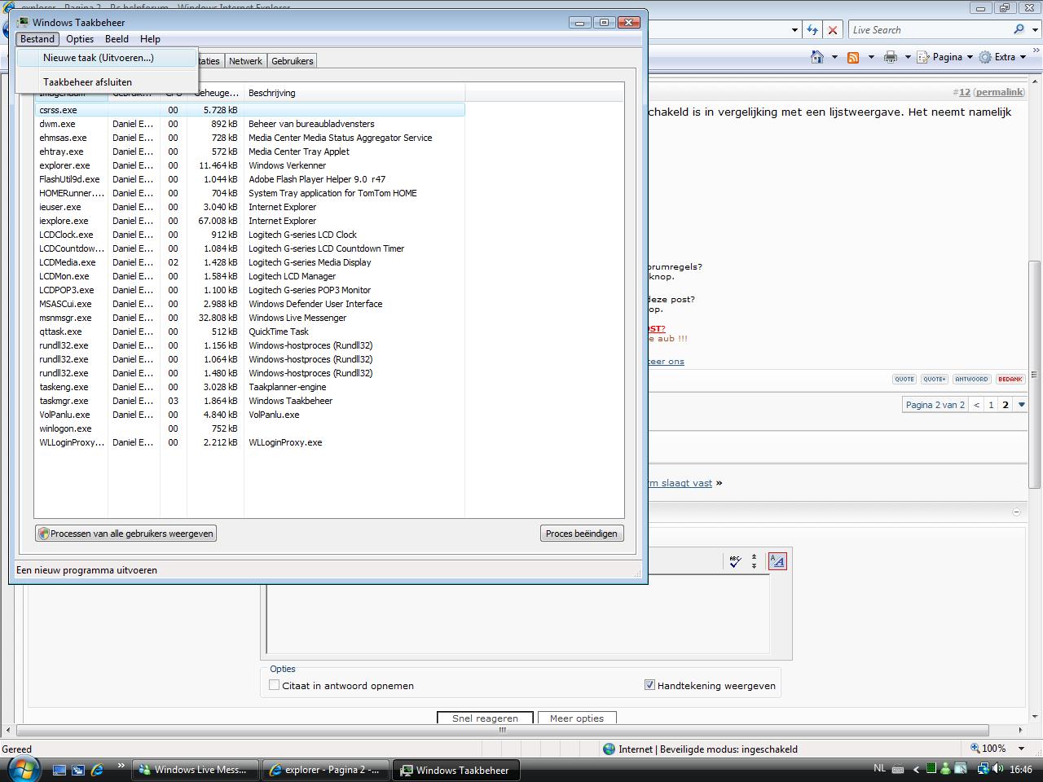Click the previous page '<' link
Image resolution: width=1043 pixels, height=782 pixels.
coord(977,405)
